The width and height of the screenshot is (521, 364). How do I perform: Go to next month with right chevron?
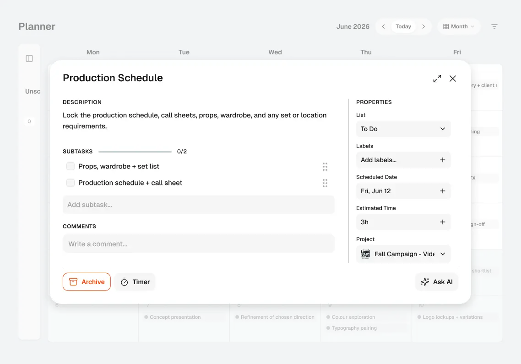423,26
